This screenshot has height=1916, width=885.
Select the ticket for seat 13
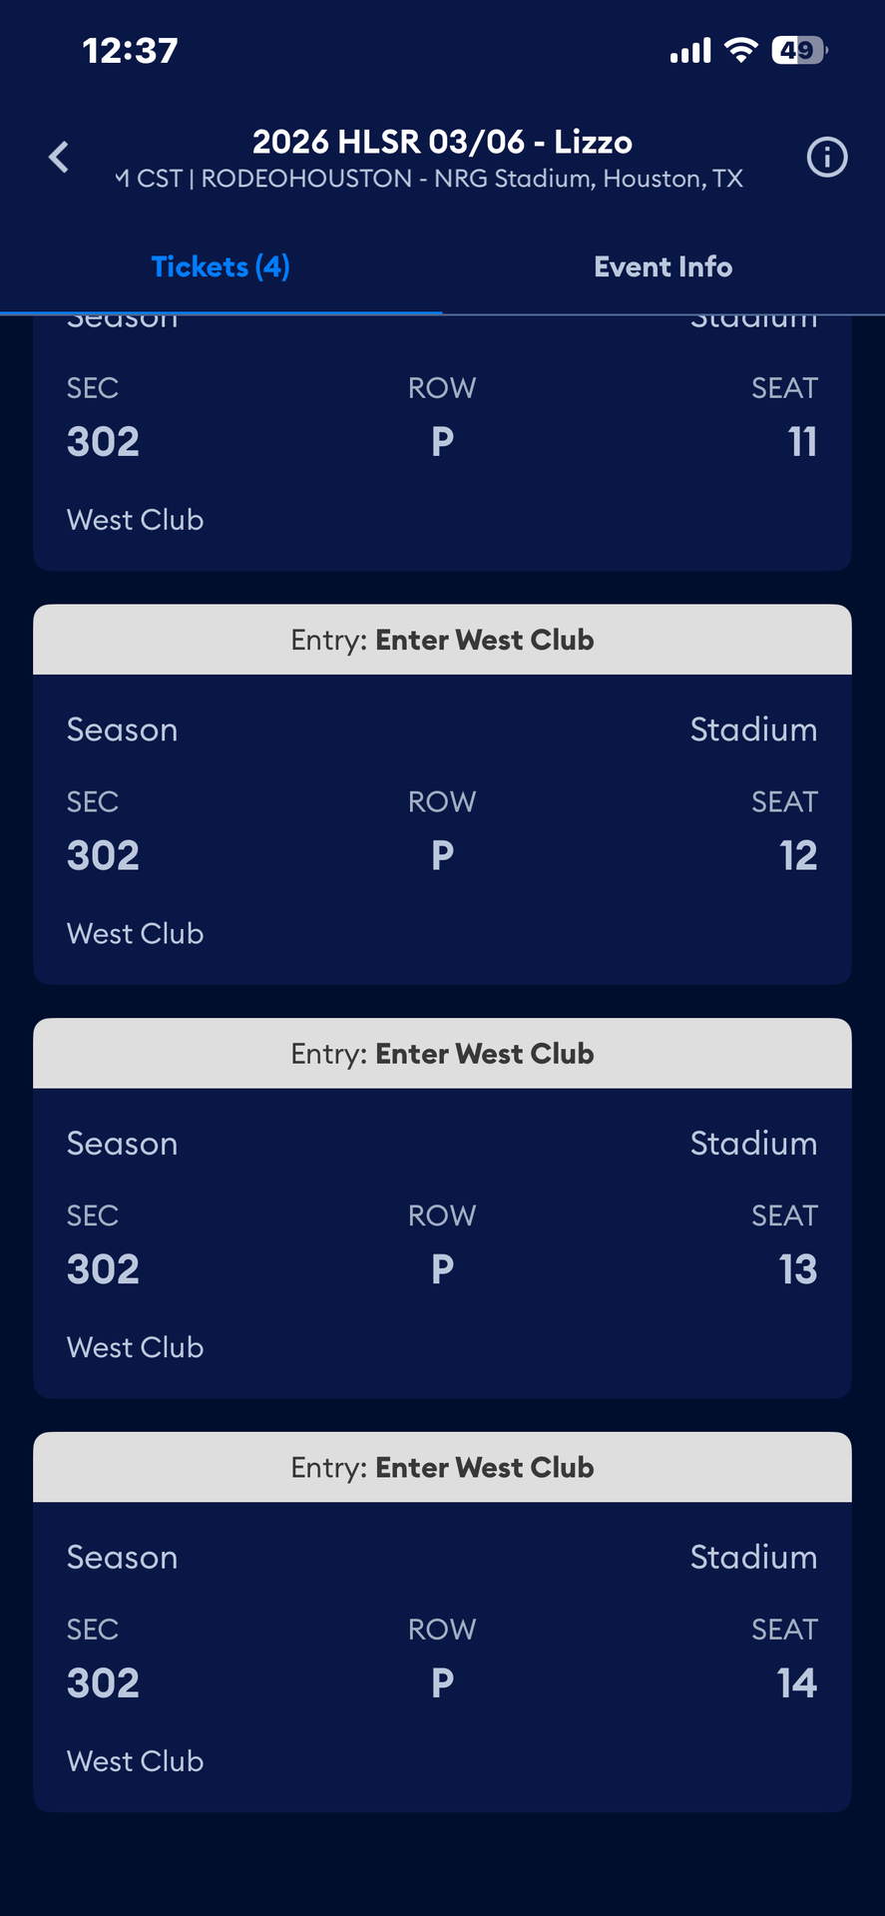(x=442, y=1243)
